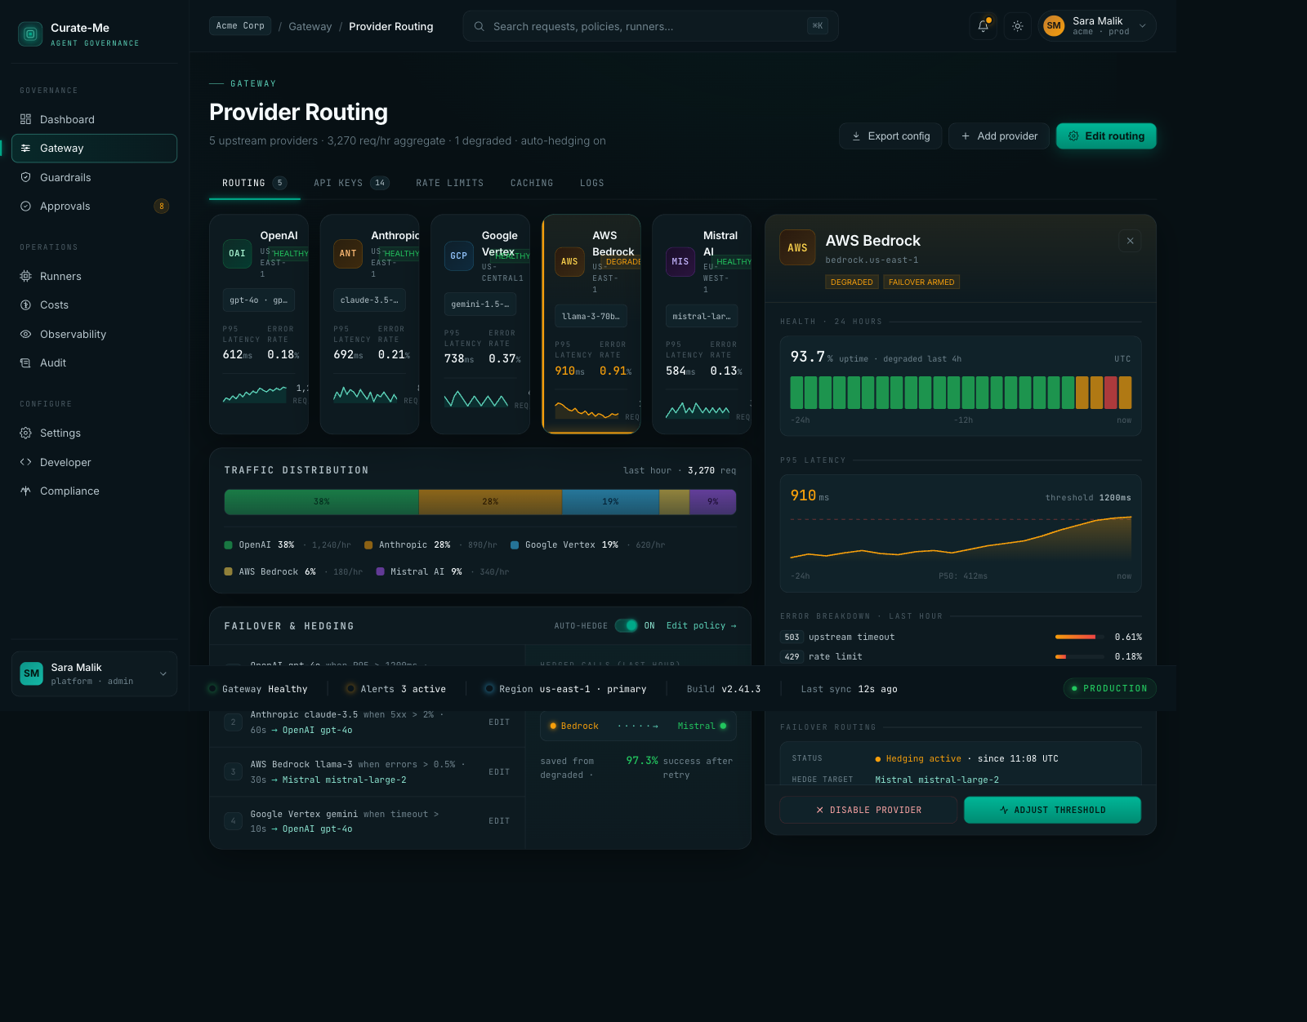Go to Runners via its chip icon
This screenshot has height=1022, width=1307.
(25, 276)
